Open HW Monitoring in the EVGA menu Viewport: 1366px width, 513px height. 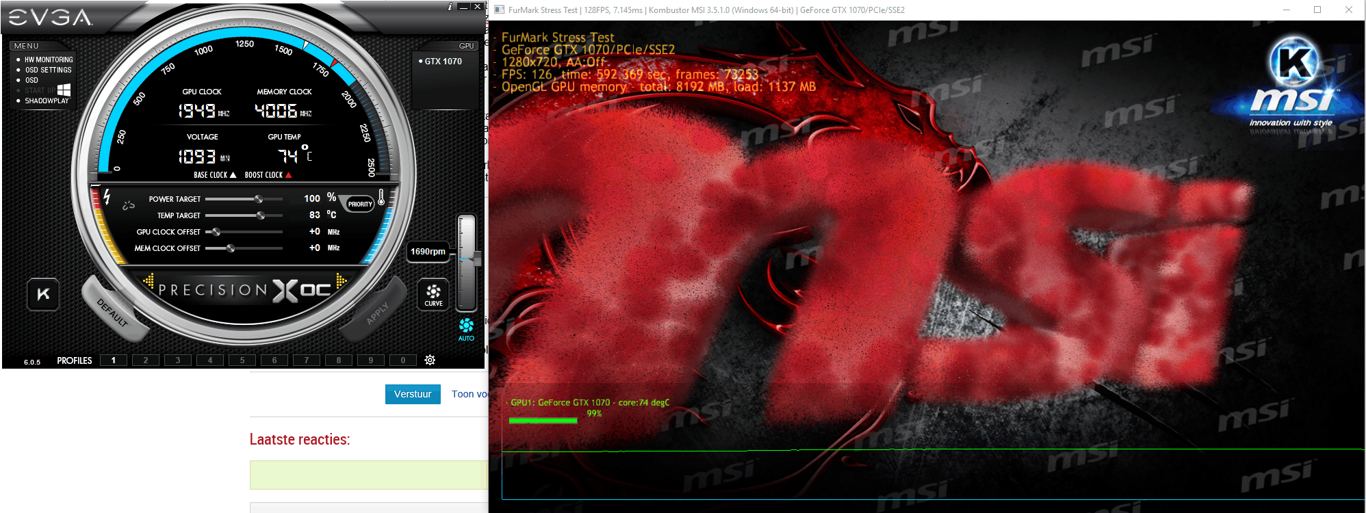[49, 60]
